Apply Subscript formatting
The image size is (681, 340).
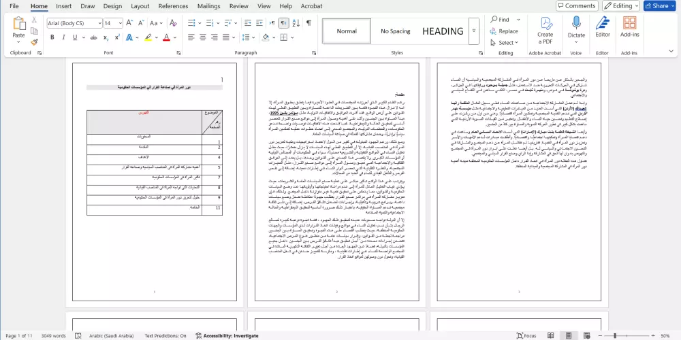[x=106, y=37]
